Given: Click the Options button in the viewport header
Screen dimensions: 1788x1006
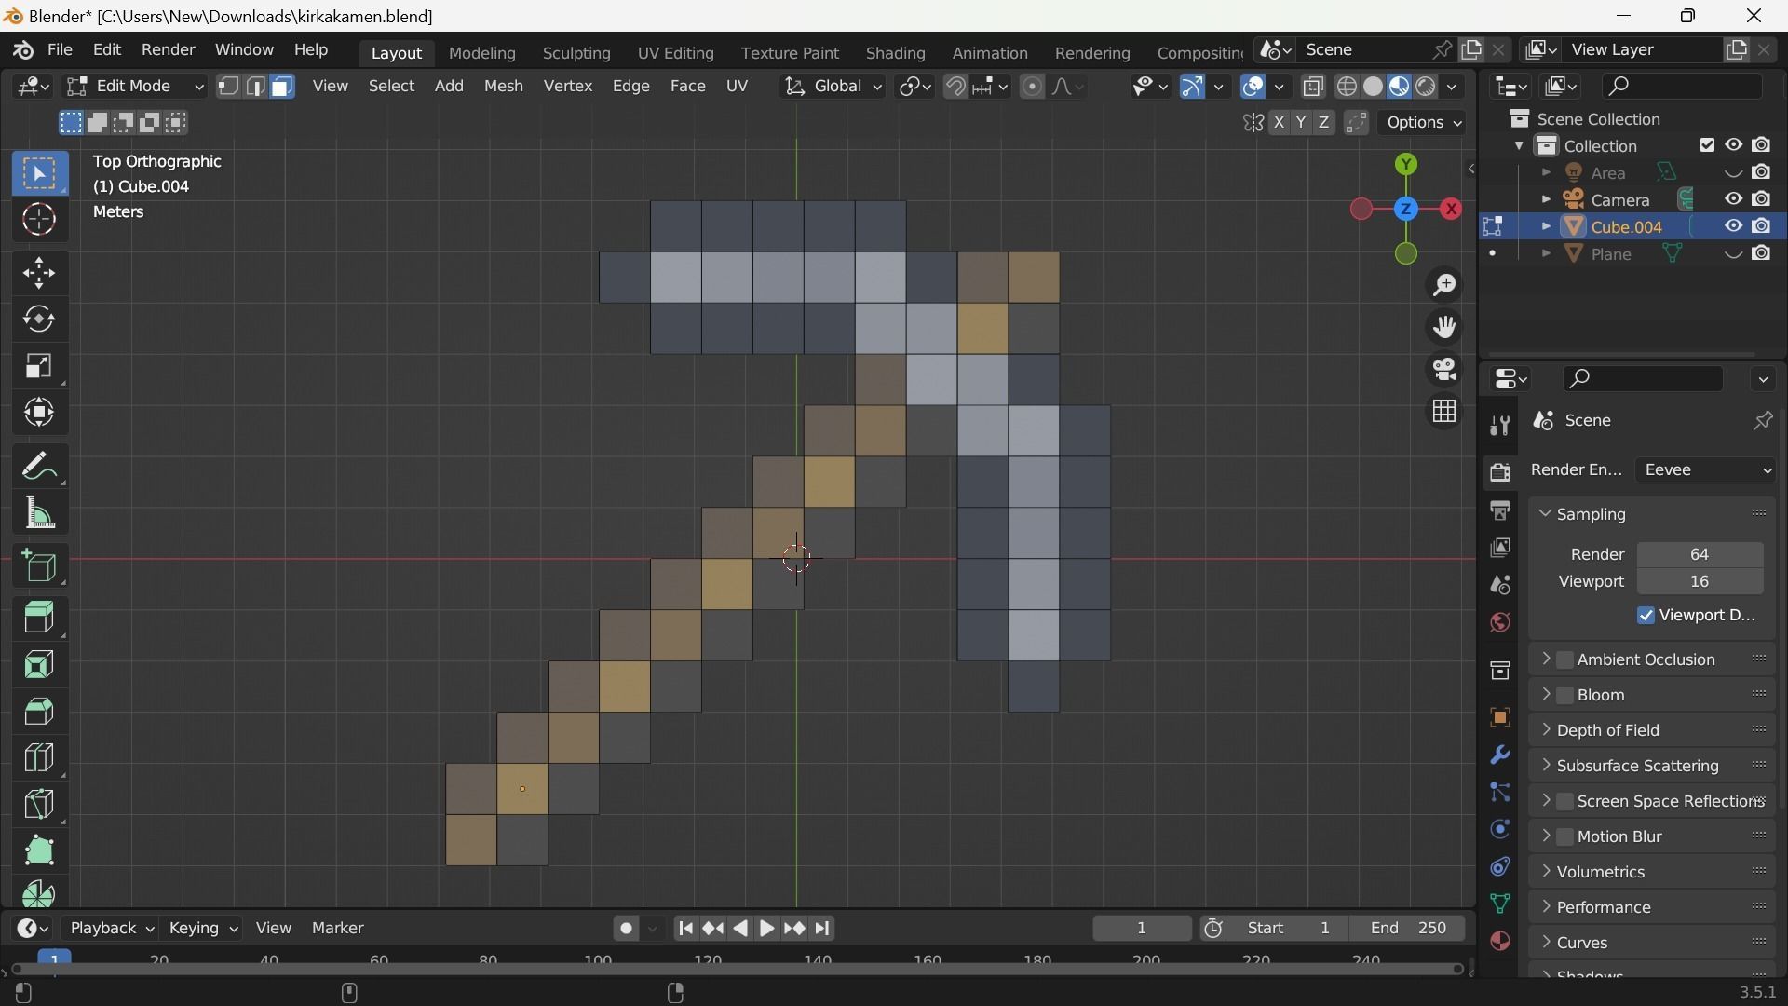Looking at the screenshot, I should [x=1422, y=123].
